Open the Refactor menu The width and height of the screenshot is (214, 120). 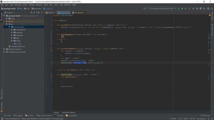tap(39, 5)
